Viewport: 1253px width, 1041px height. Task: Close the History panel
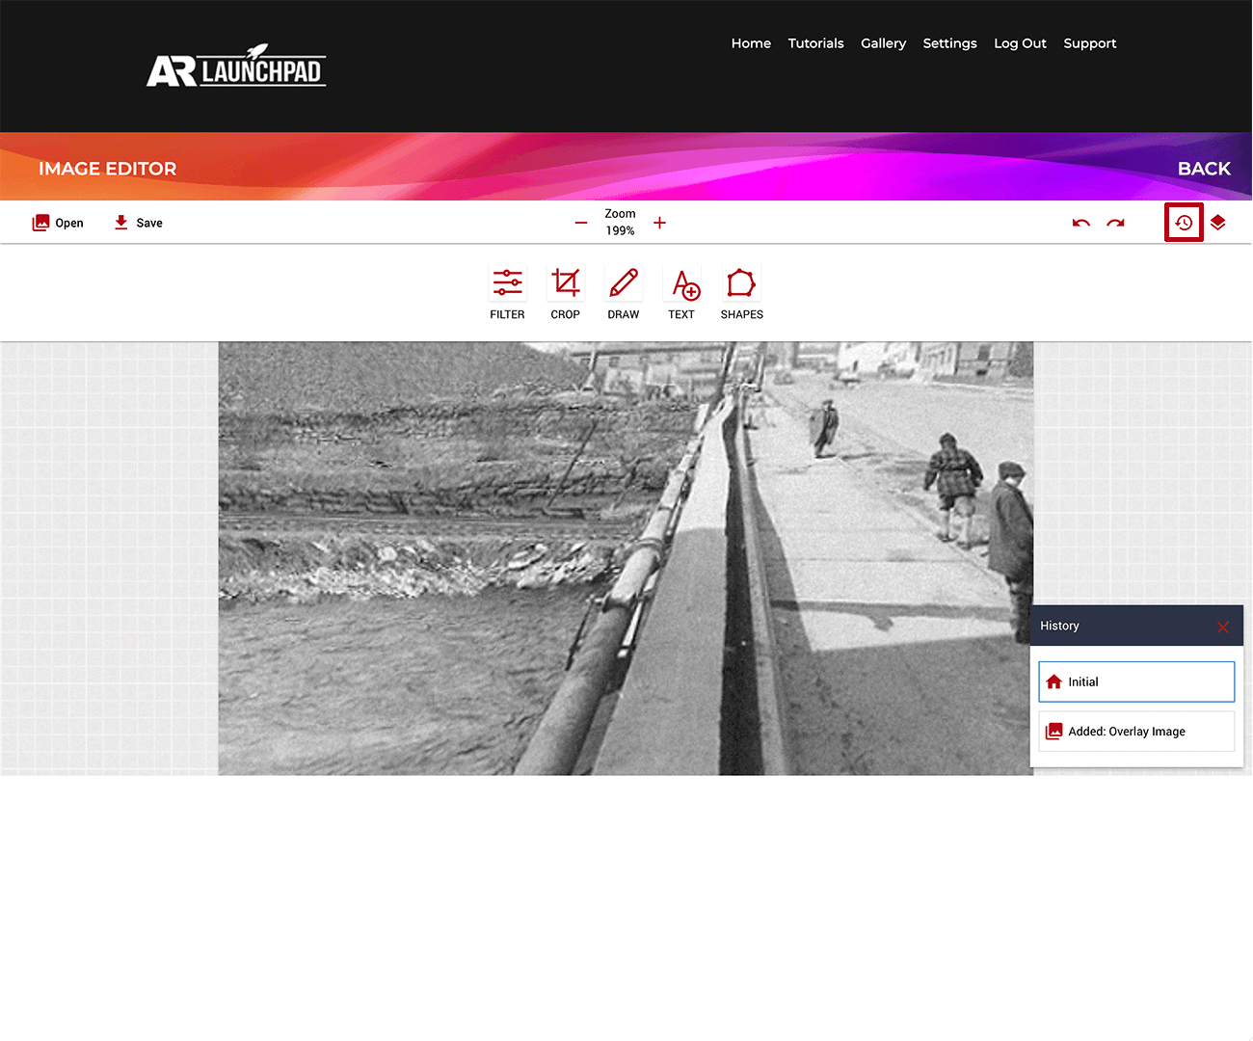click(1223, 627)
